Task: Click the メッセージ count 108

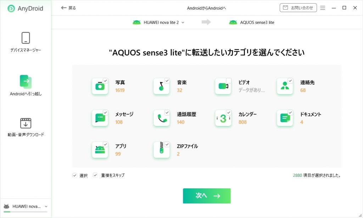Action: tap(119, 122)
